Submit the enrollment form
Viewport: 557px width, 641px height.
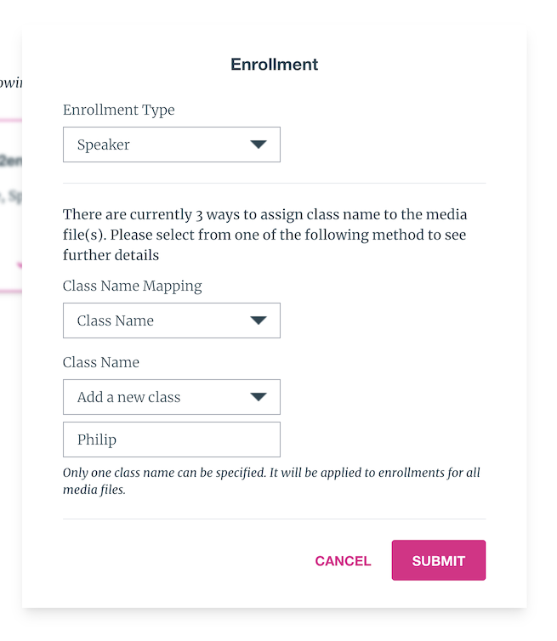point(439,560)
